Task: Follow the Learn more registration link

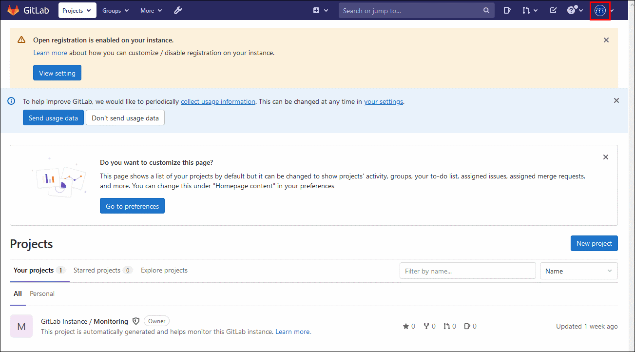Action: point(50,53)
